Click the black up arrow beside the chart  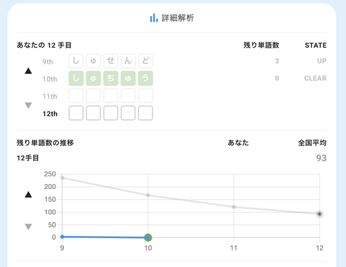click(28, 194)
